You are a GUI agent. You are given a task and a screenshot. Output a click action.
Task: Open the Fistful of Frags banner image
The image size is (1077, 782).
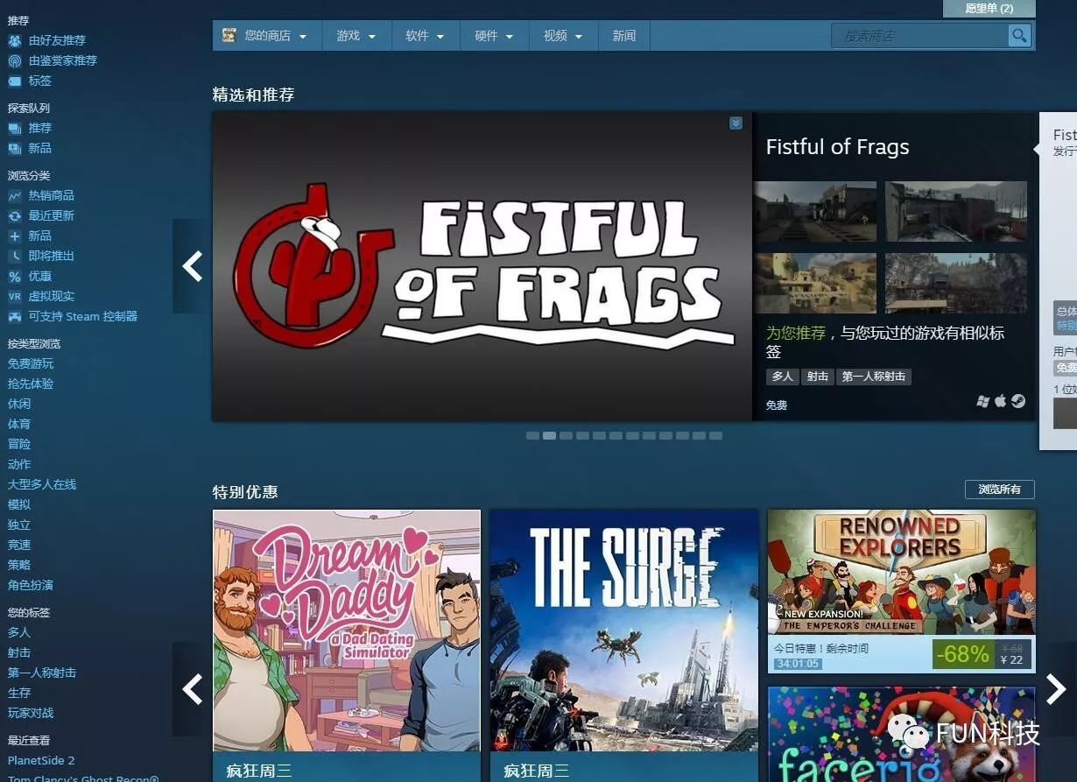point(482,266)
